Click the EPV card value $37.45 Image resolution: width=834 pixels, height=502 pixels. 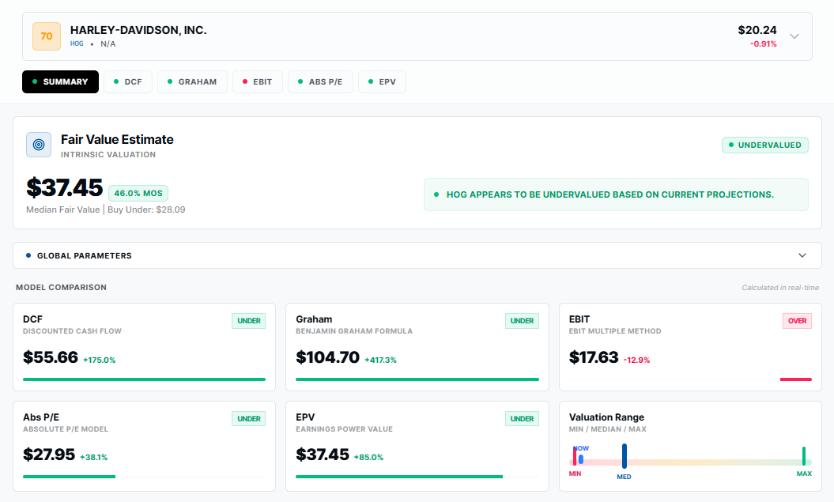point(323,455)
